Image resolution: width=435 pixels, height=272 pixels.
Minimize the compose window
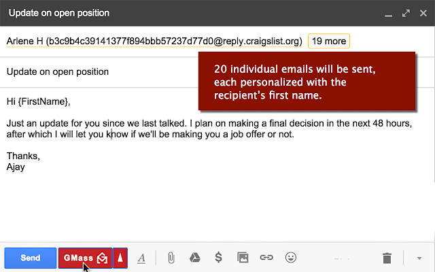click(x=388, y=14)
